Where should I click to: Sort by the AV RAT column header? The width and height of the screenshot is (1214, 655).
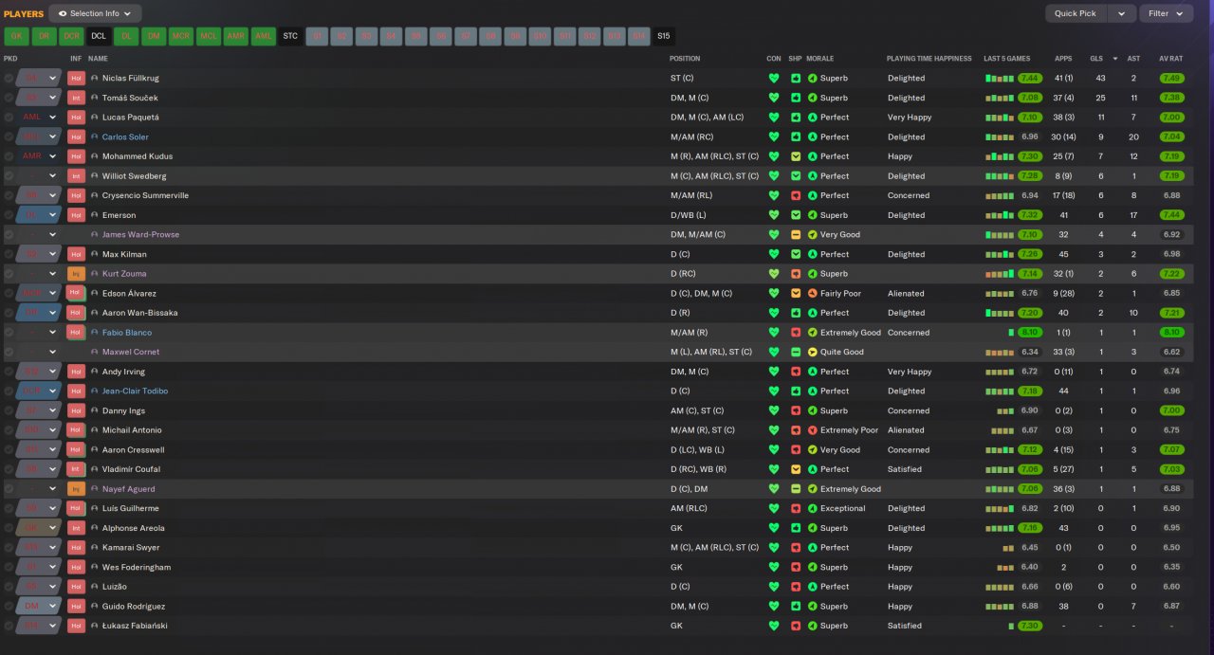pyautogui.click(x=1171, y=59)
